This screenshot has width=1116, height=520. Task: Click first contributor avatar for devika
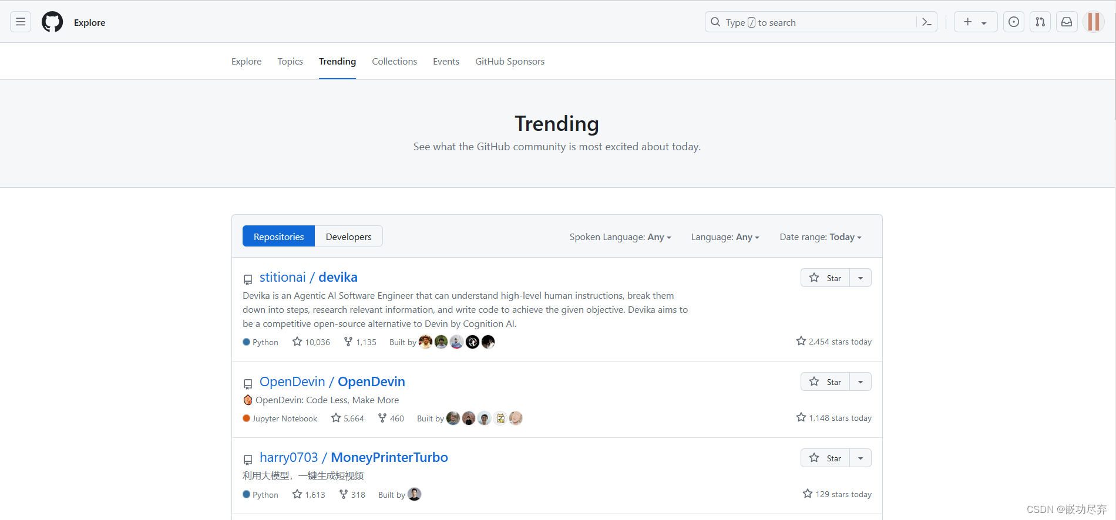425,342
